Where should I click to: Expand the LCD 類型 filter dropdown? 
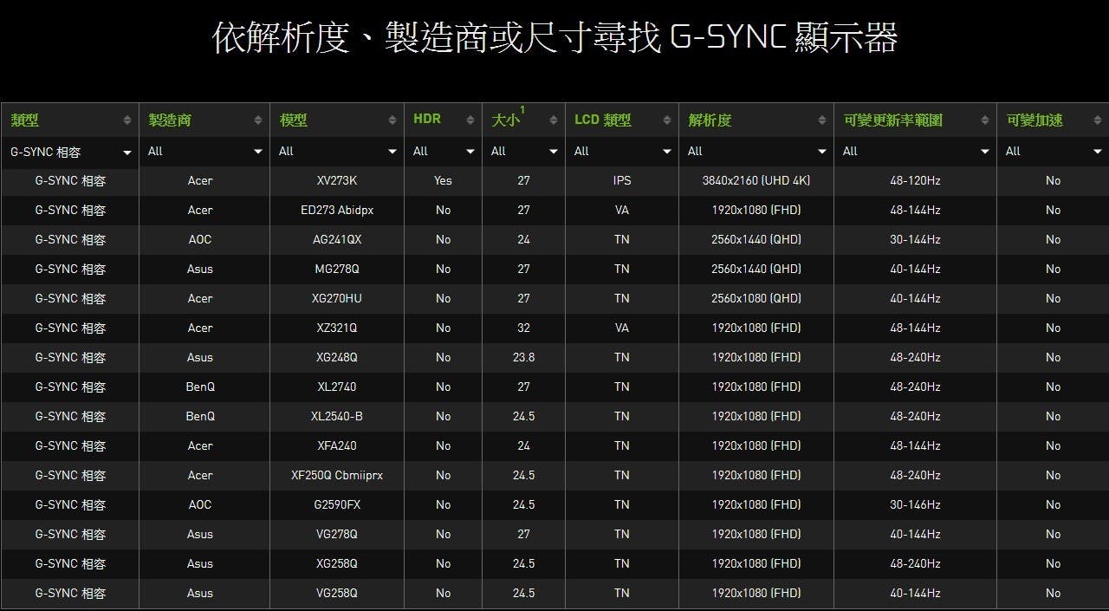coord(621,152)
